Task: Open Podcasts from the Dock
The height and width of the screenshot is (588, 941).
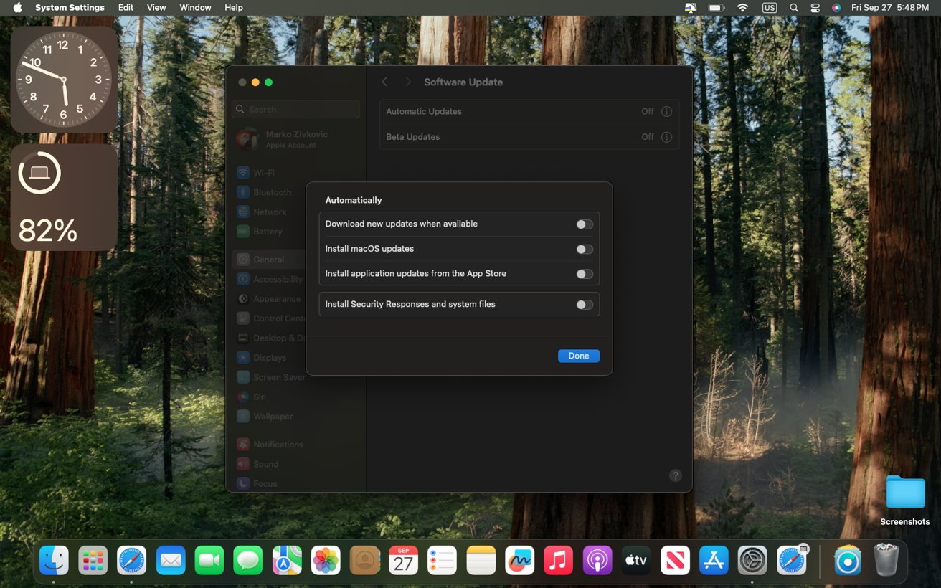Action: coord(597,560)
